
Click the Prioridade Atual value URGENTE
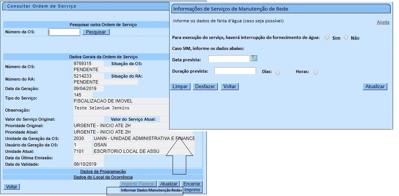click(x=102, y=132)
